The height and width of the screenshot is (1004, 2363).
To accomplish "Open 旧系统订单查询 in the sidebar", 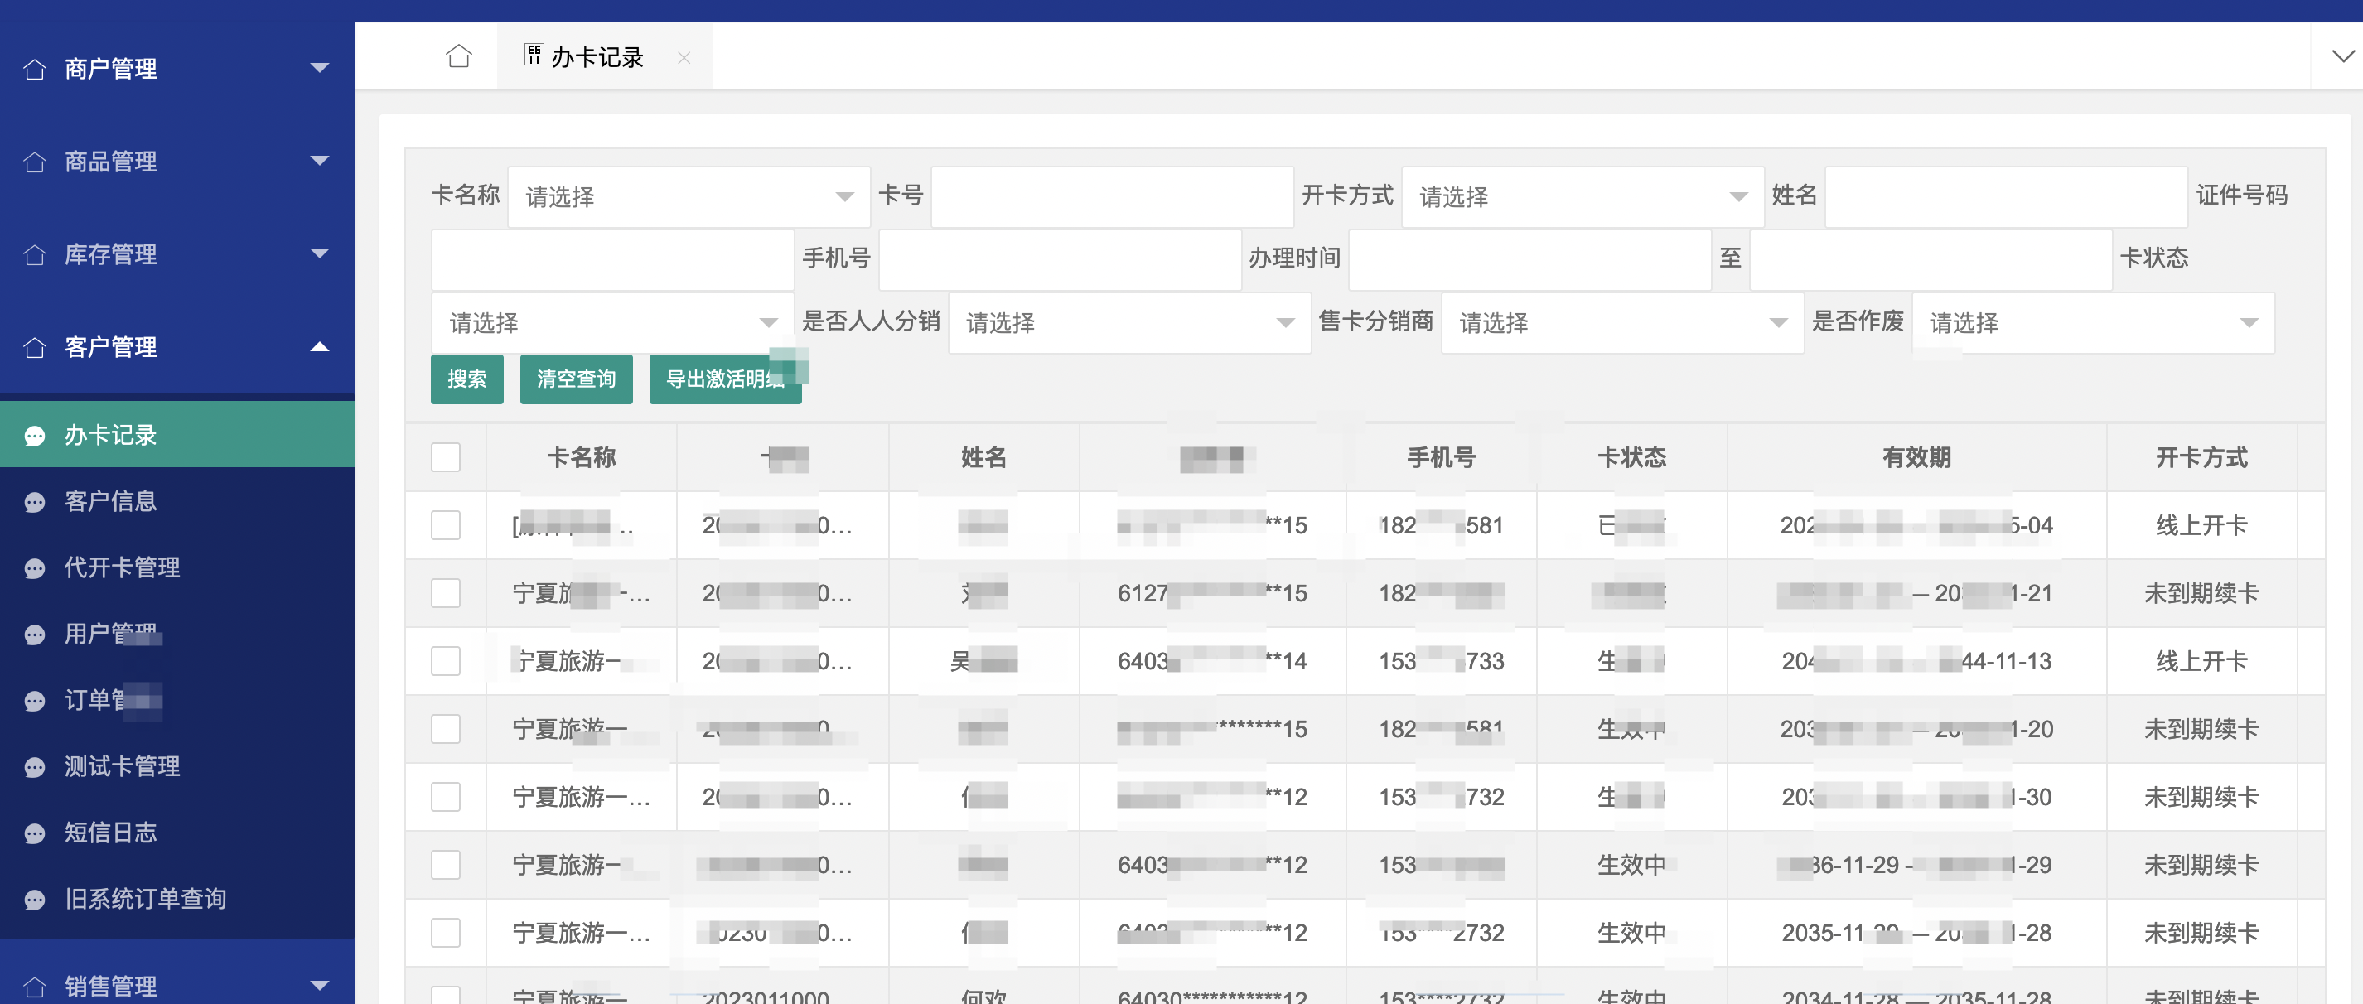I will [177, 900].
